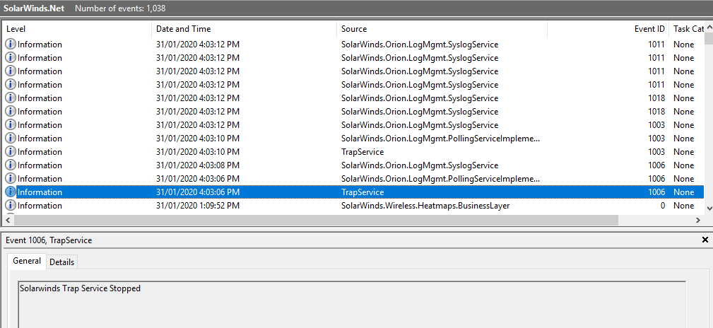Select SyslogService source at 4:03:08 PM
This screenshot has width=713, height=328.
(x=420, y=165)
